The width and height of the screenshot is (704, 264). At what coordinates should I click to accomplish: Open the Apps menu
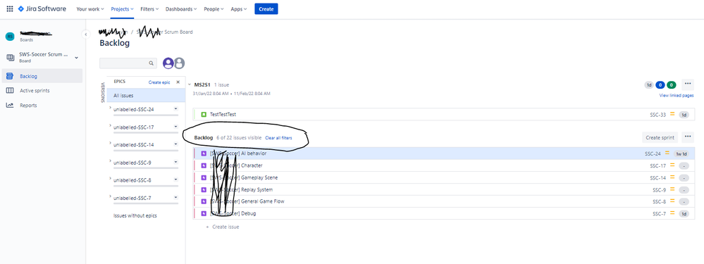[238, 9]
